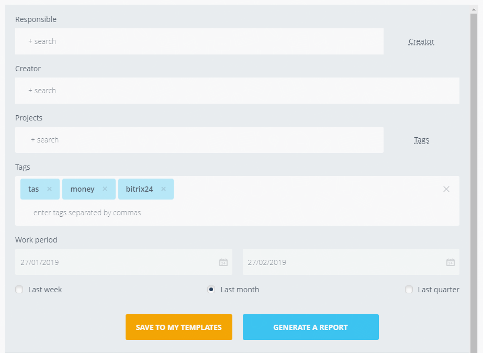Click the enter tags input field

tap(87, 213)
